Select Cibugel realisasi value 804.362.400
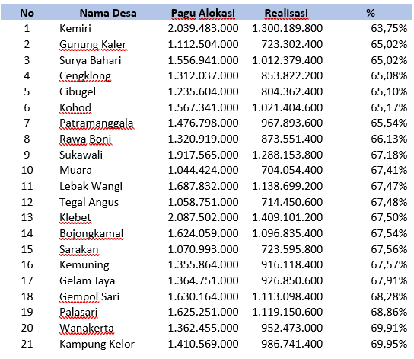Image resolution: width=414 pixels, height=359 pixels. [292, 91]
